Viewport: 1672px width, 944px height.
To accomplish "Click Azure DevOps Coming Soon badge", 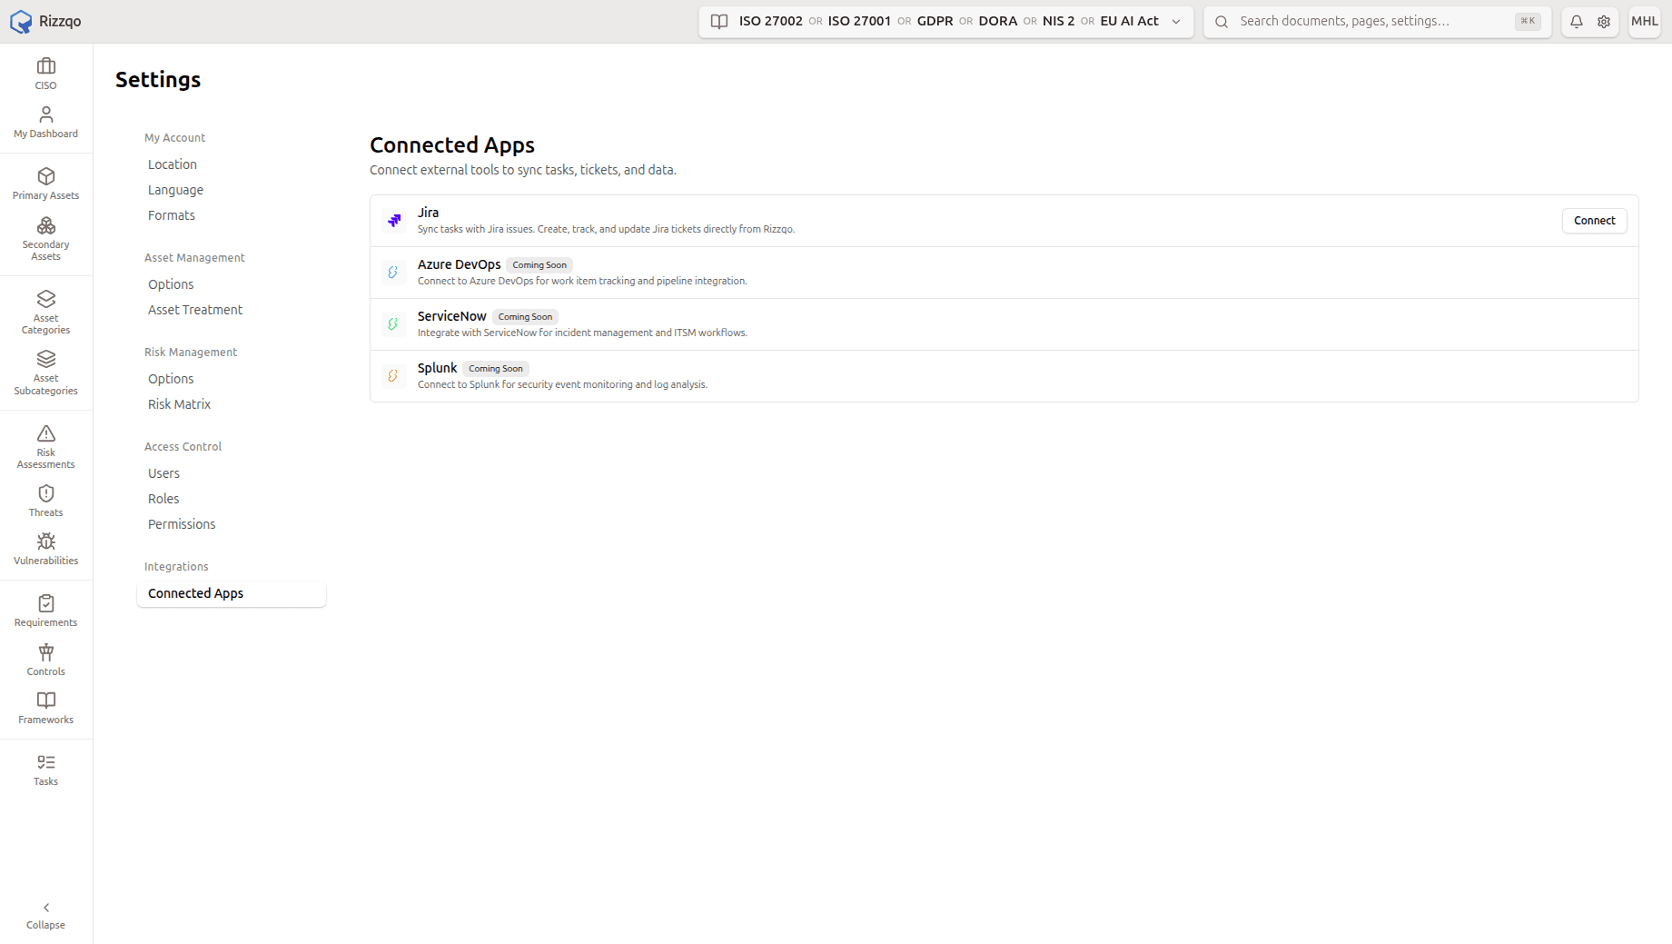I will (x=539, y=265).
